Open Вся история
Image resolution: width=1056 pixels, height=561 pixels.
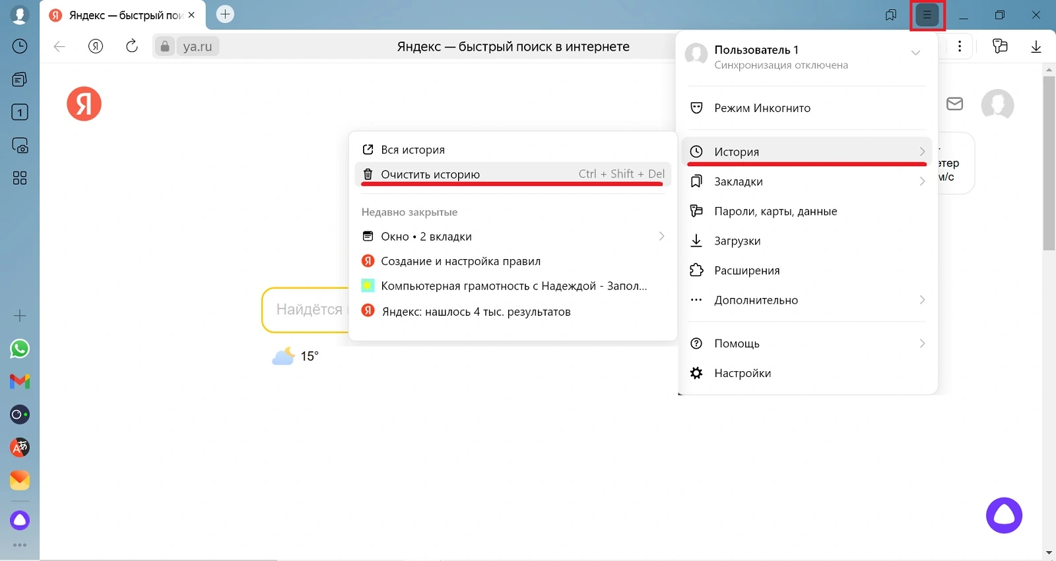tap(513, 150)
